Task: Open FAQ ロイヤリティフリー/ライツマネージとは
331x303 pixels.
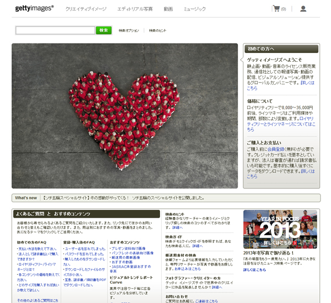Action: click(36, 267)
